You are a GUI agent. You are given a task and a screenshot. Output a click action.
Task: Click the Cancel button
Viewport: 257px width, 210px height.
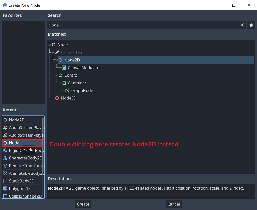(173, 204)
